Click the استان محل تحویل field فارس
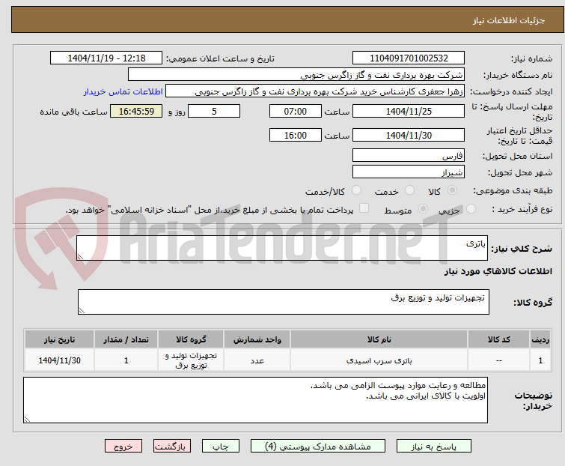This screenshot has width=565, height=466. click(x=409, y=155)
